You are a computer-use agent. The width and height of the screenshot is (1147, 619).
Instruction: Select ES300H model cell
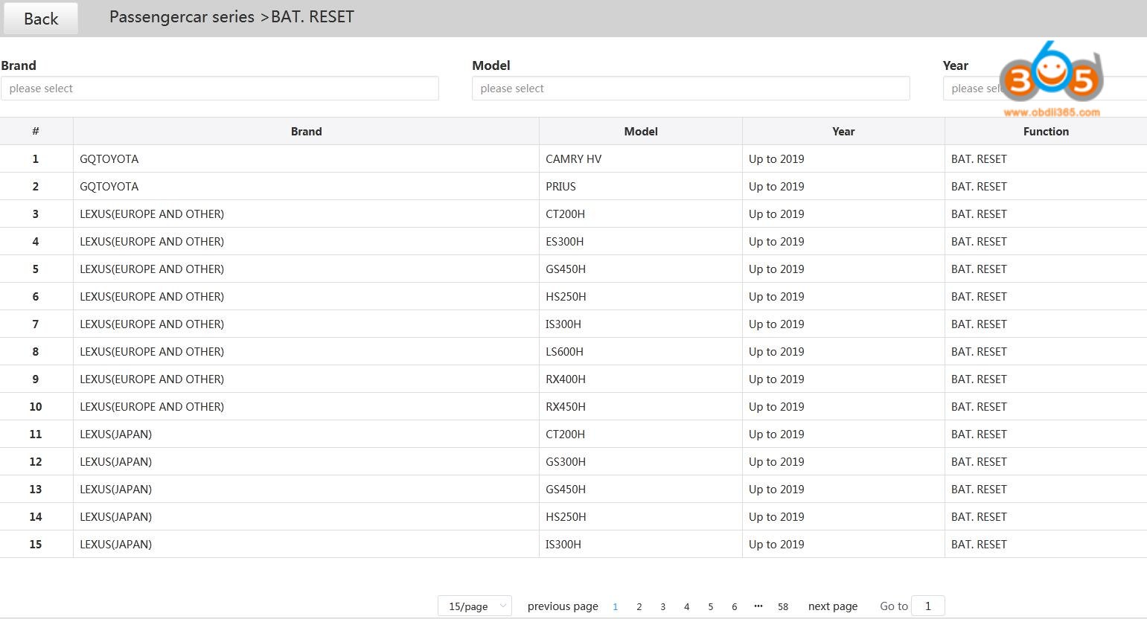point(641,241)
